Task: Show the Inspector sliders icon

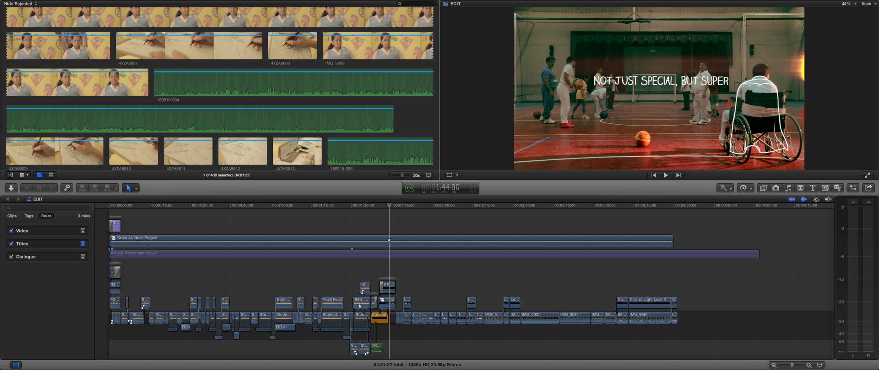Action: (852, 188)
